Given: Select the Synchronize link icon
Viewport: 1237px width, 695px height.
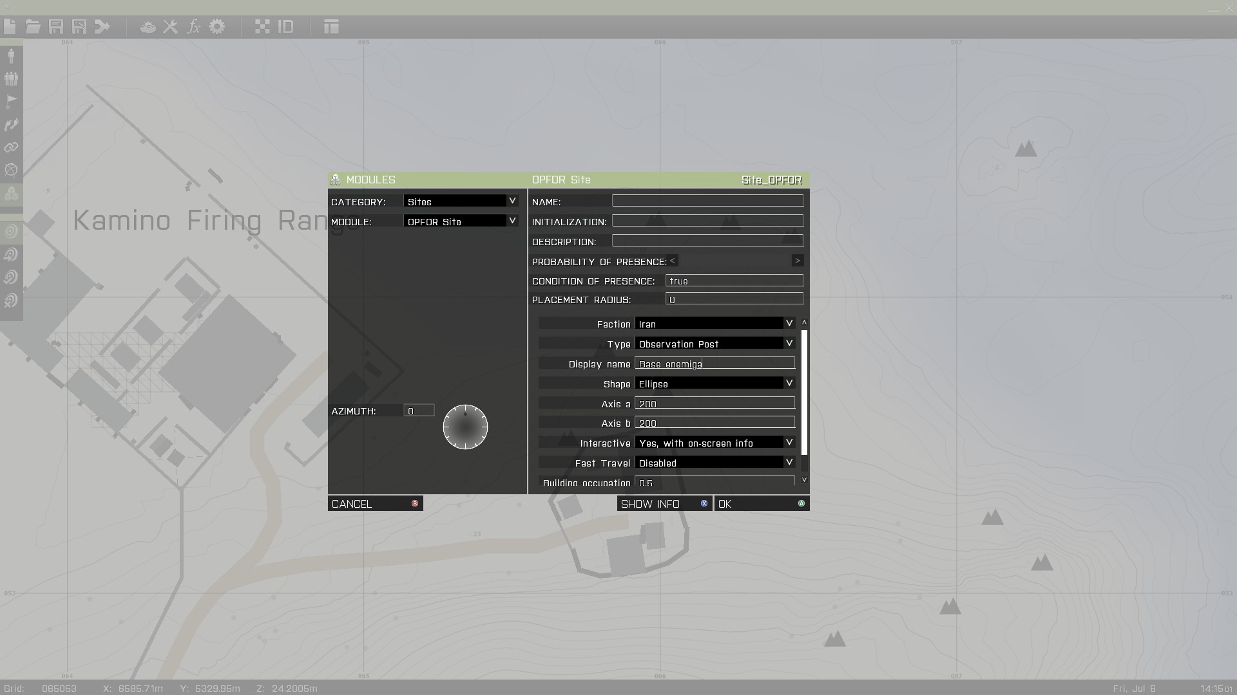Looking at the screenshot, I should [x=11, y=147].
